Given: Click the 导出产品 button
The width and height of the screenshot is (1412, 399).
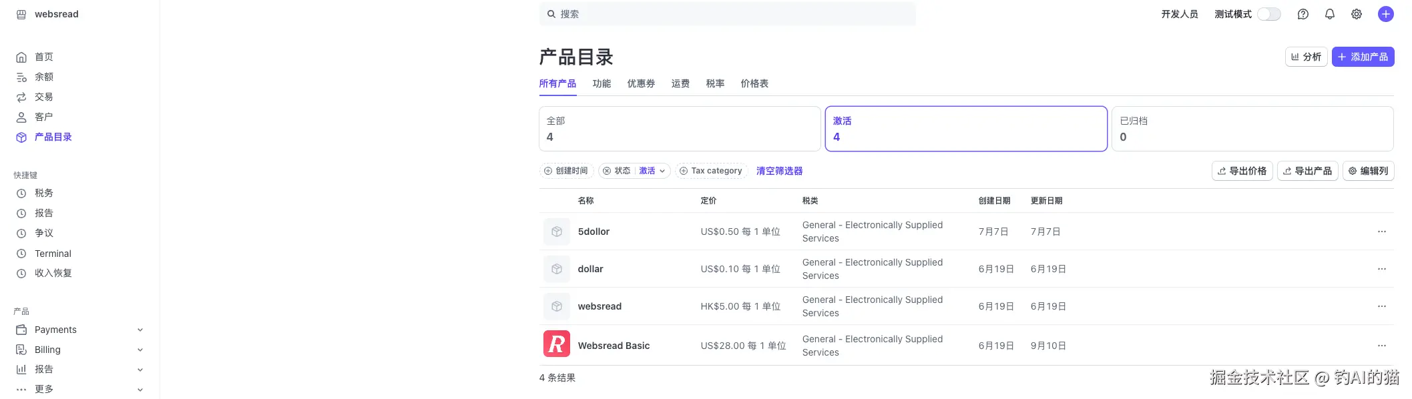Looking at the screenshot, I should 1307,171.
